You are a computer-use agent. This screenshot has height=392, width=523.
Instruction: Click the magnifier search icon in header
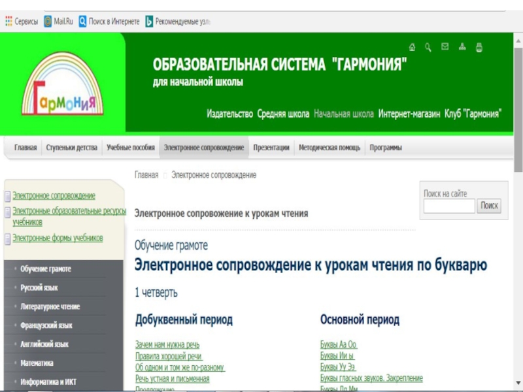(428, 47)
